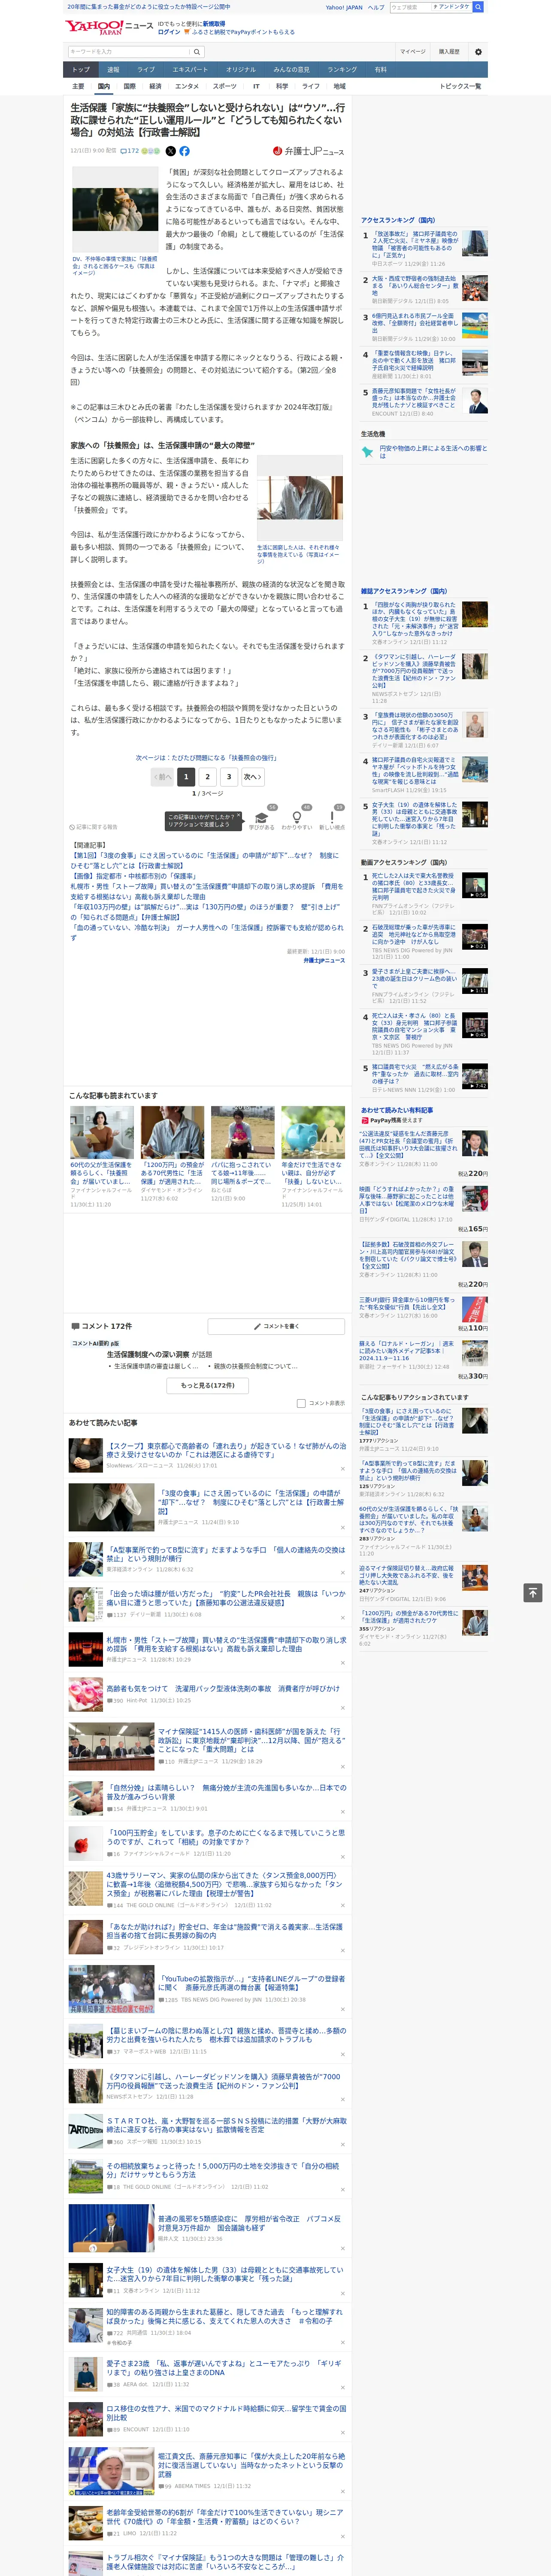Click the 新しい視点 exclamation reaction
Screen dimensions: 551x2576
pos(332,818)
